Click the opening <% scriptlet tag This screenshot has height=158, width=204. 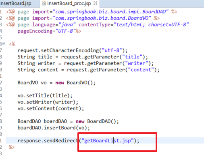tap(12, 44)
